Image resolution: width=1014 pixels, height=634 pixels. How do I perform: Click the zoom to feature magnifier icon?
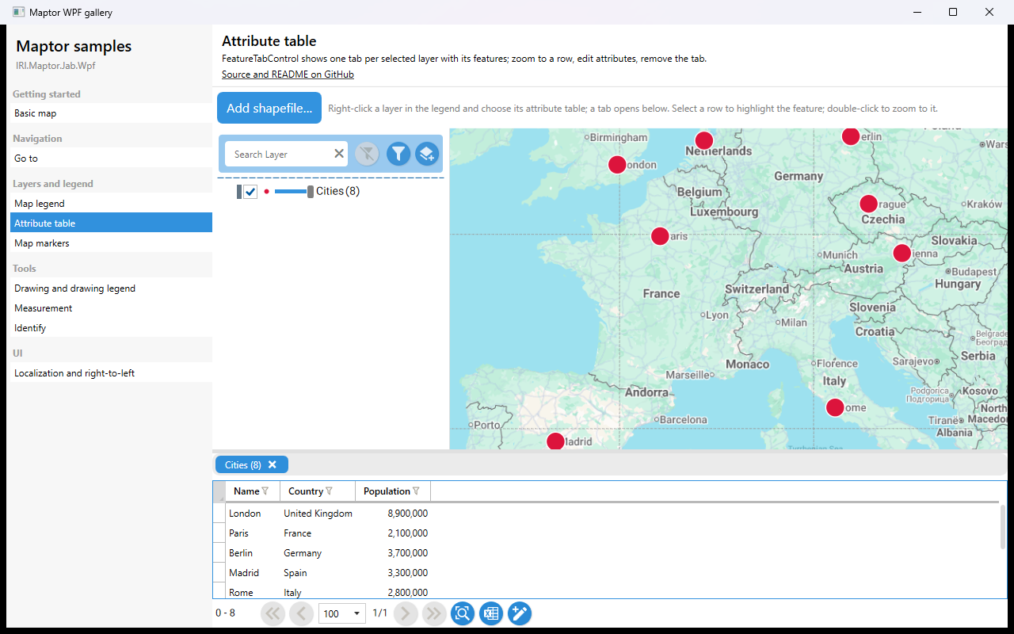[463, 613]
